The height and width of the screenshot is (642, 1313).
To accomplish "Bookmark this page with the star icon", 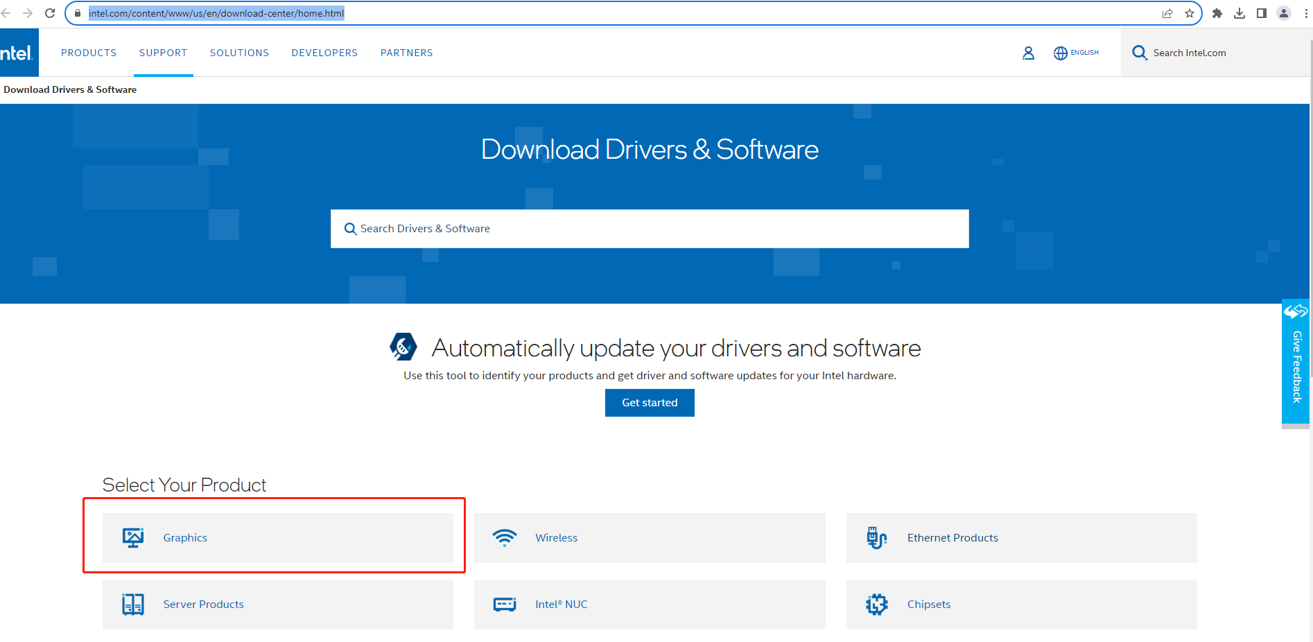I will [x=1190, y=13].
